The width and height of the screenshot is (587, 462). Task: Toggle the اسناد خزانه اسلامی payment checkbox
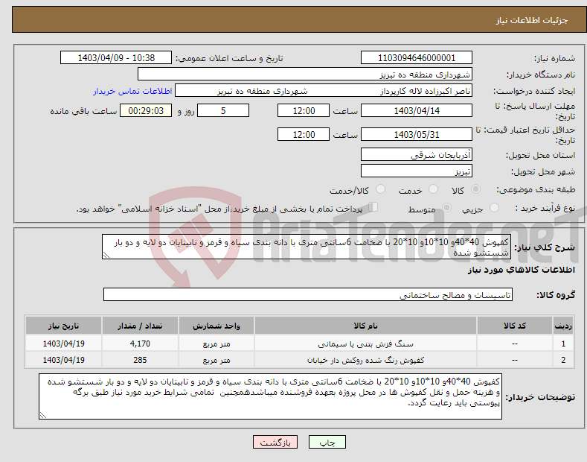pyautogui.click(x=373, y=207)
